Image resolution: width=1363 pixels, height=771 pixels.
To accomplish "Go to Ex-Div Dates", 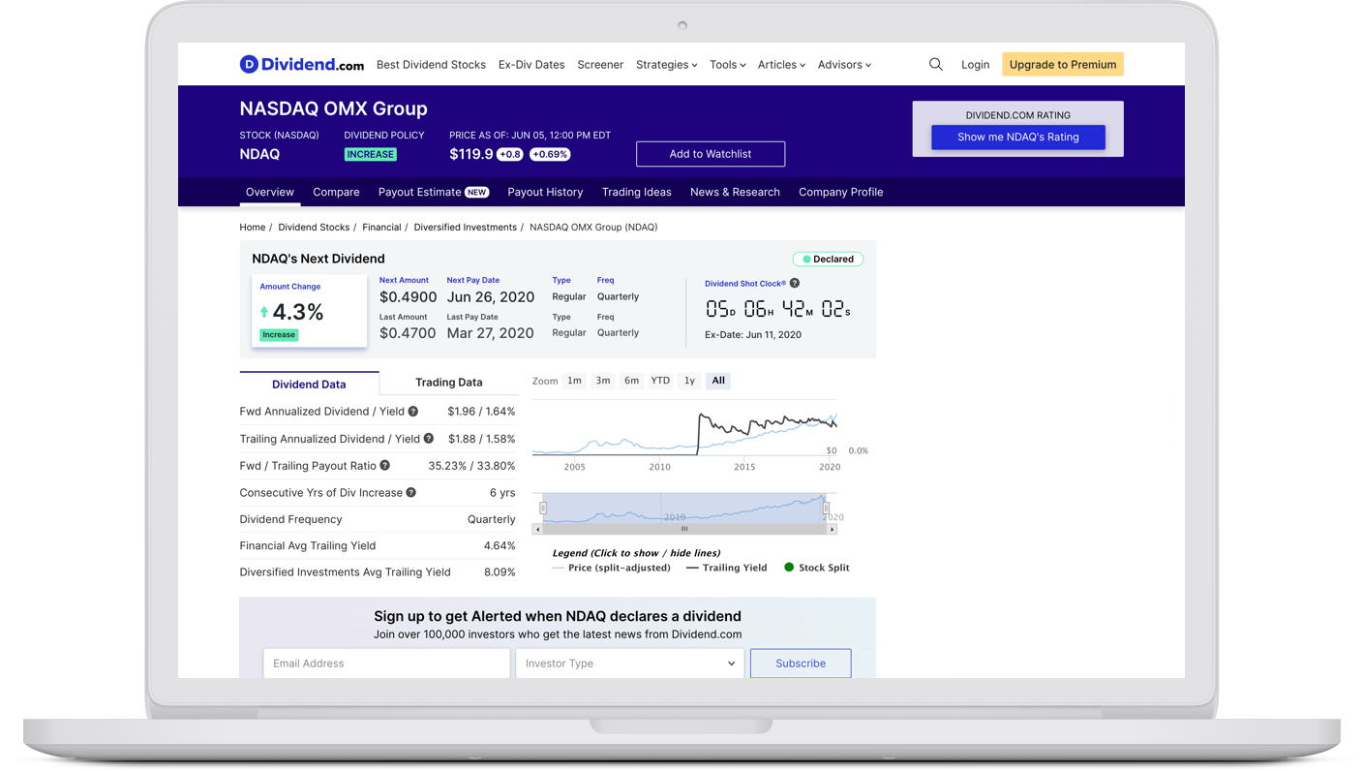I will [x=531, y=65].
